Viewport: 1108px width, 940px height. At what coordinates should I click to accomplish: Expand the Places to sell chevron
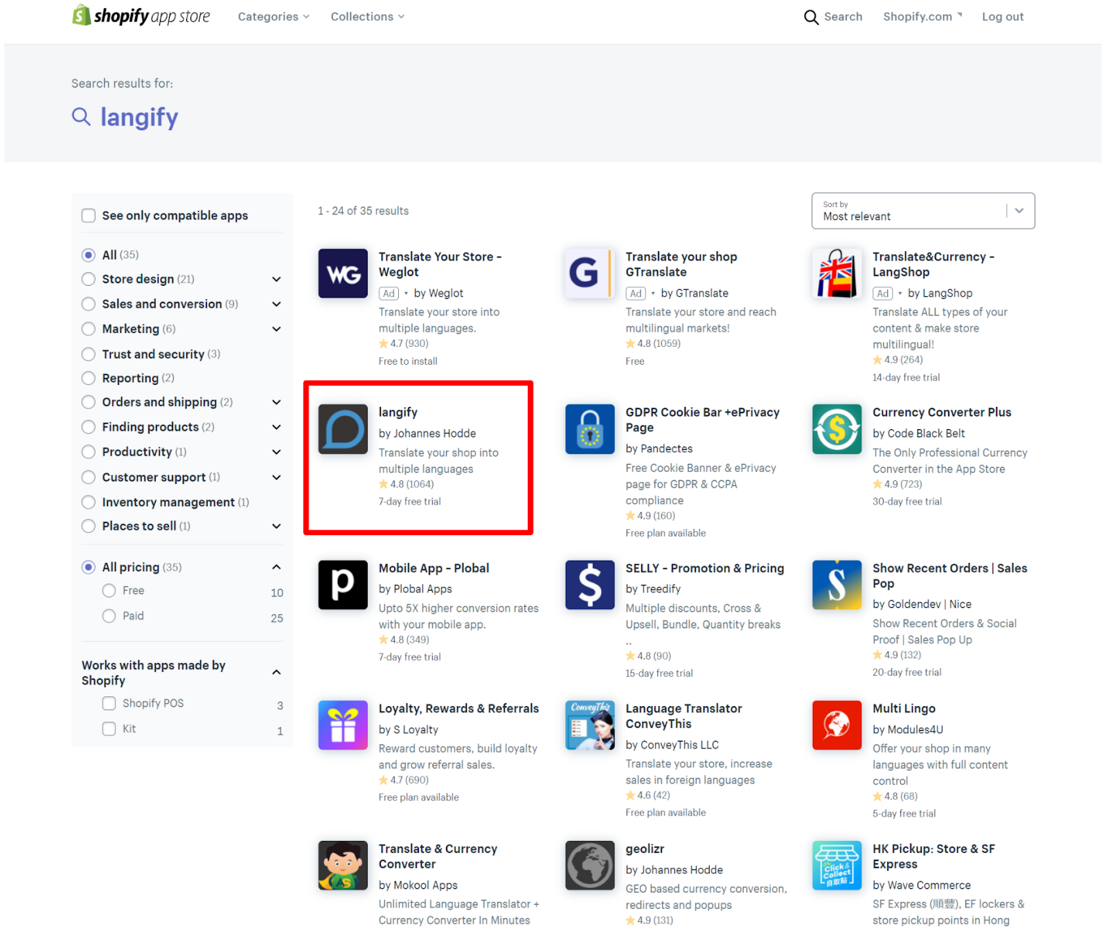point(276,526)
